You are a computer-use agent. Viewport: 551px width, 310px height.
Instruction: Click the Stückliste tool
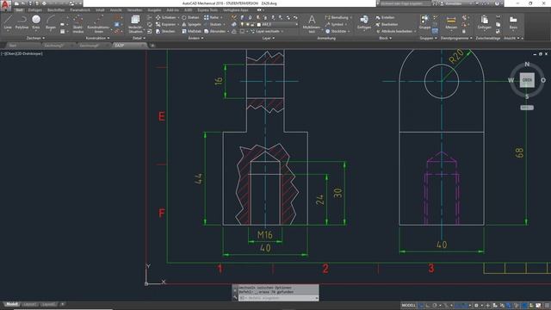336,31
